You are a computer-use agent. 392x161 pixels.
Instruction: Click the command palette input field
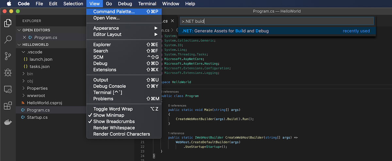tap(277, 21)
